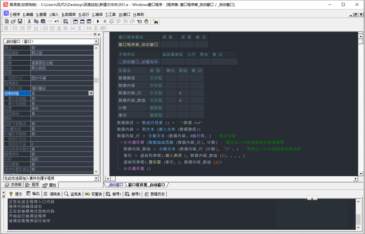365x234 pixels.
Task: Click the code editor vertical scroll-down arrow
Action: click(x=361, y=173)
